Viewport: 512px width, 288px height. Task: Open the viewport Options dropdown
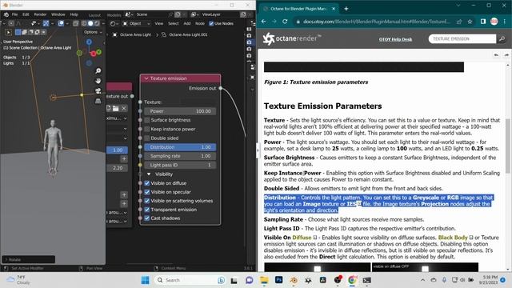click(x=93, y=32)
